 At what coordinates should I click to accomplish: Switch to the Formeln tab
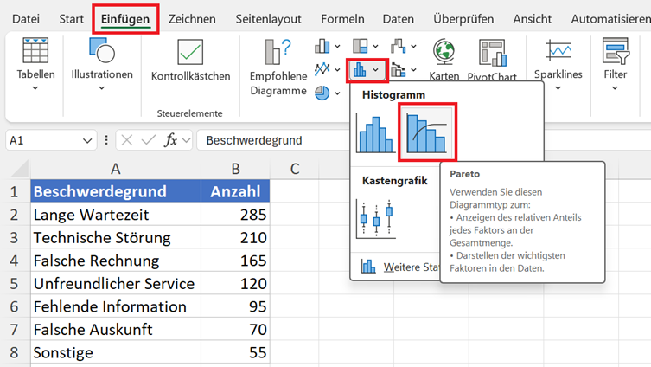point(342,19)
